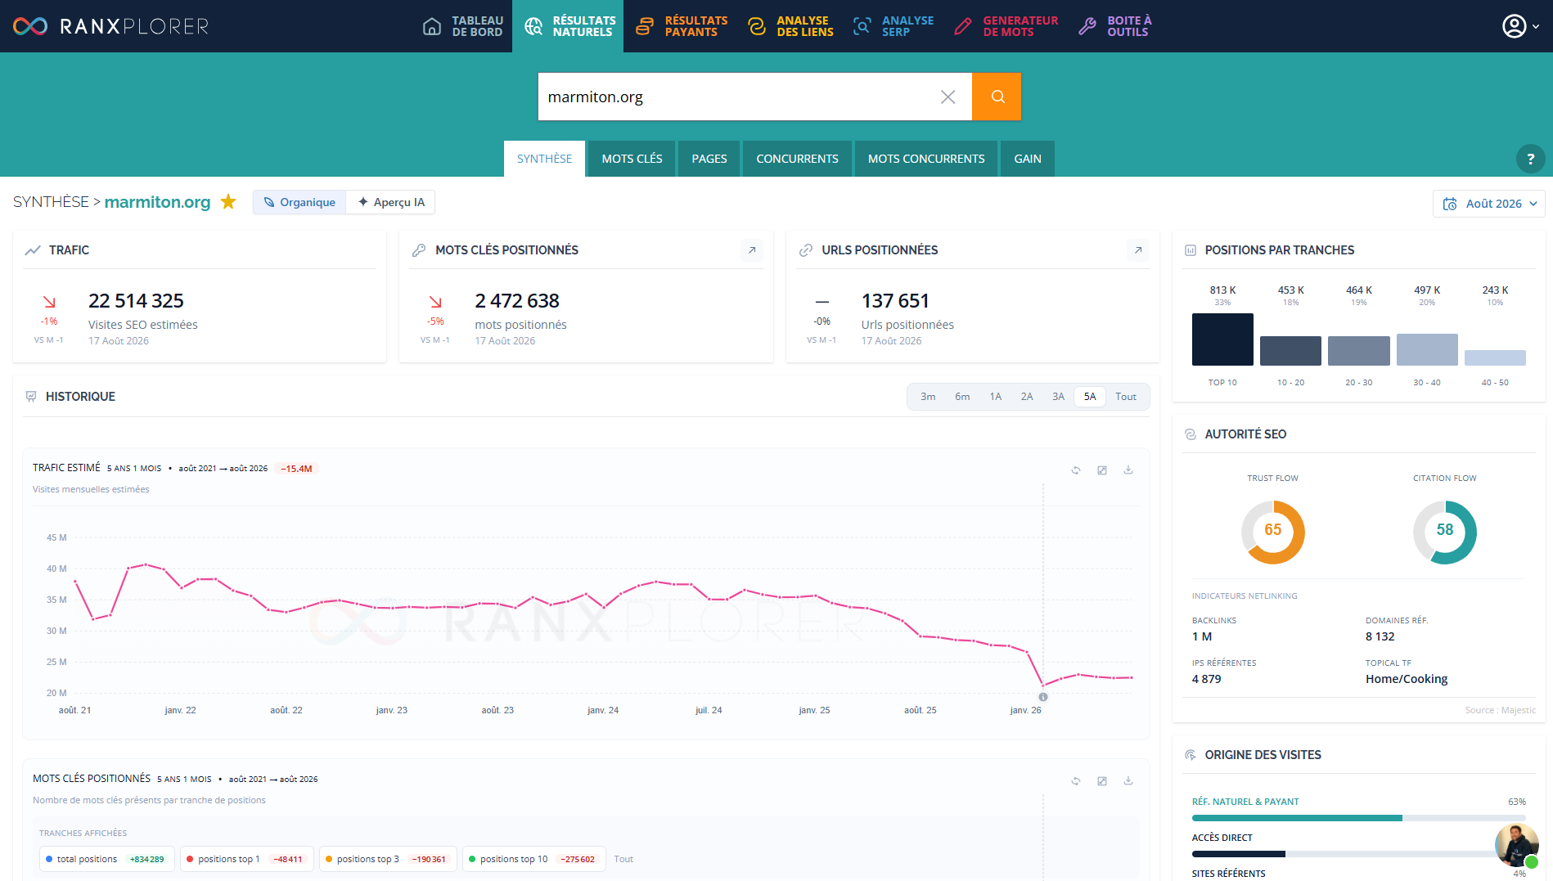Select 6m history range

tap(962, 397)
